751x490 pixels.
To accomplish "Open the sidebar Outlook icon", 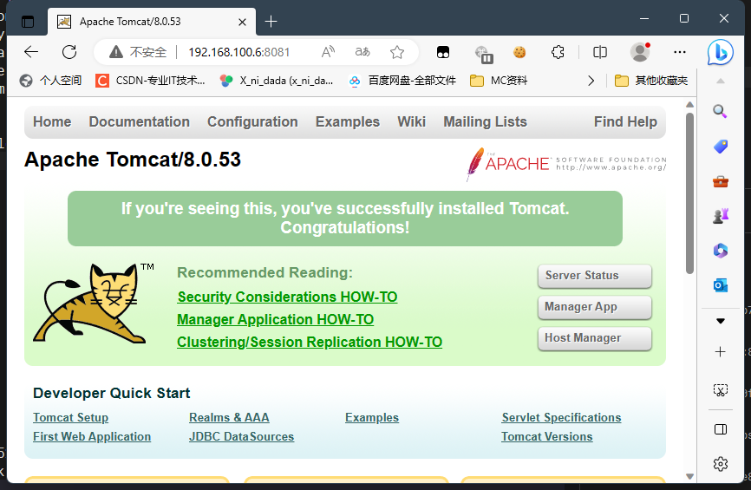I will coord(721,285).
